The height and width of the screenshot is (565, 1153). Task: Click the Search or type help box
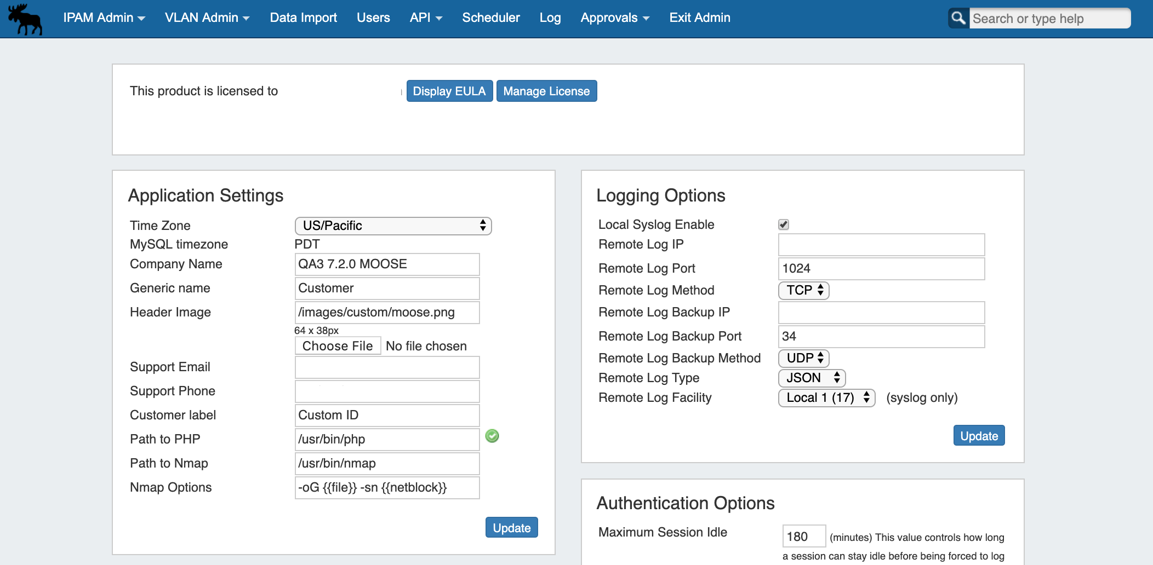click(1049, 19)
